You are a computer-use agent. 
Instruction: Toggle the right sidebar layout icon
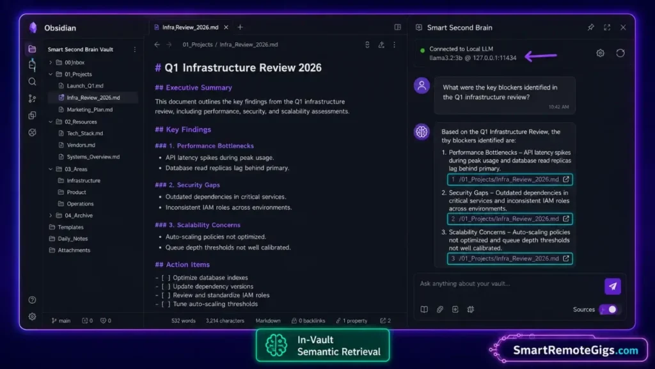click(397, 27)
